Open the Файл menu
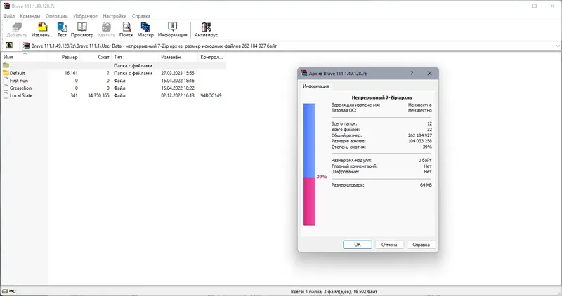The width and height of the screenshot is (562, 296). tap(9, 16)
